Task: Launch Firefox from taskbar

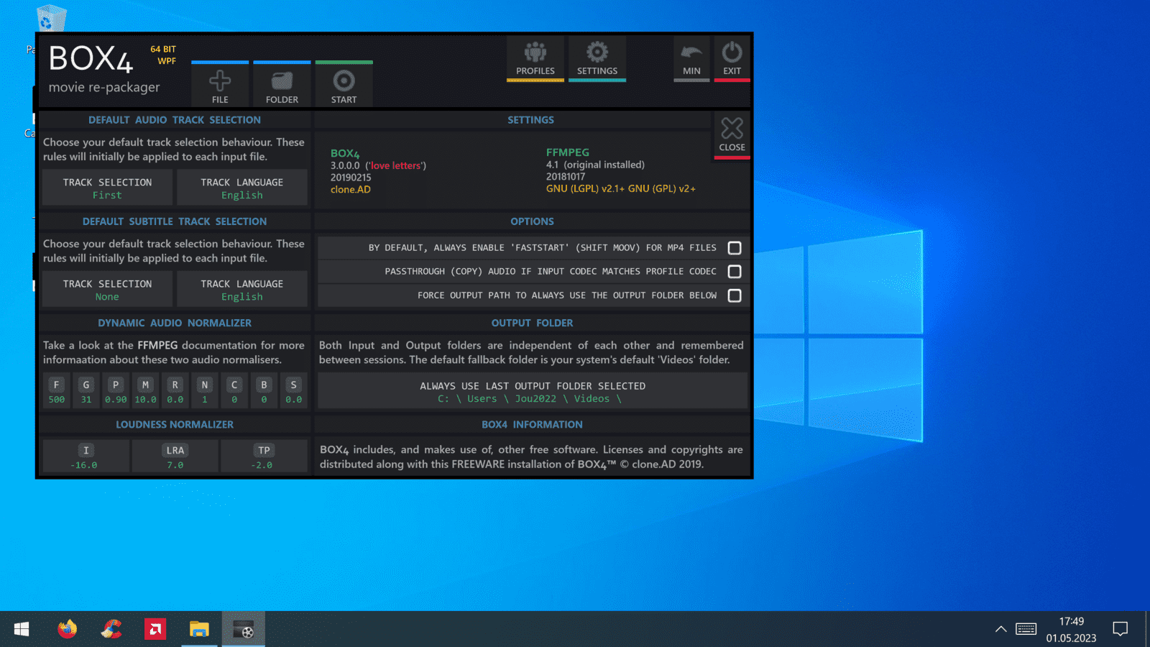Action: point(67,629)
